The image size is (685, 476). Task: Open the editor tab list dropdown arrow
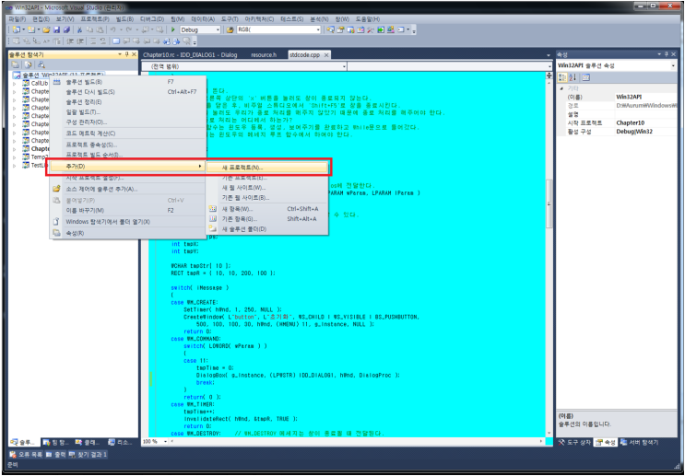[549, 55]
